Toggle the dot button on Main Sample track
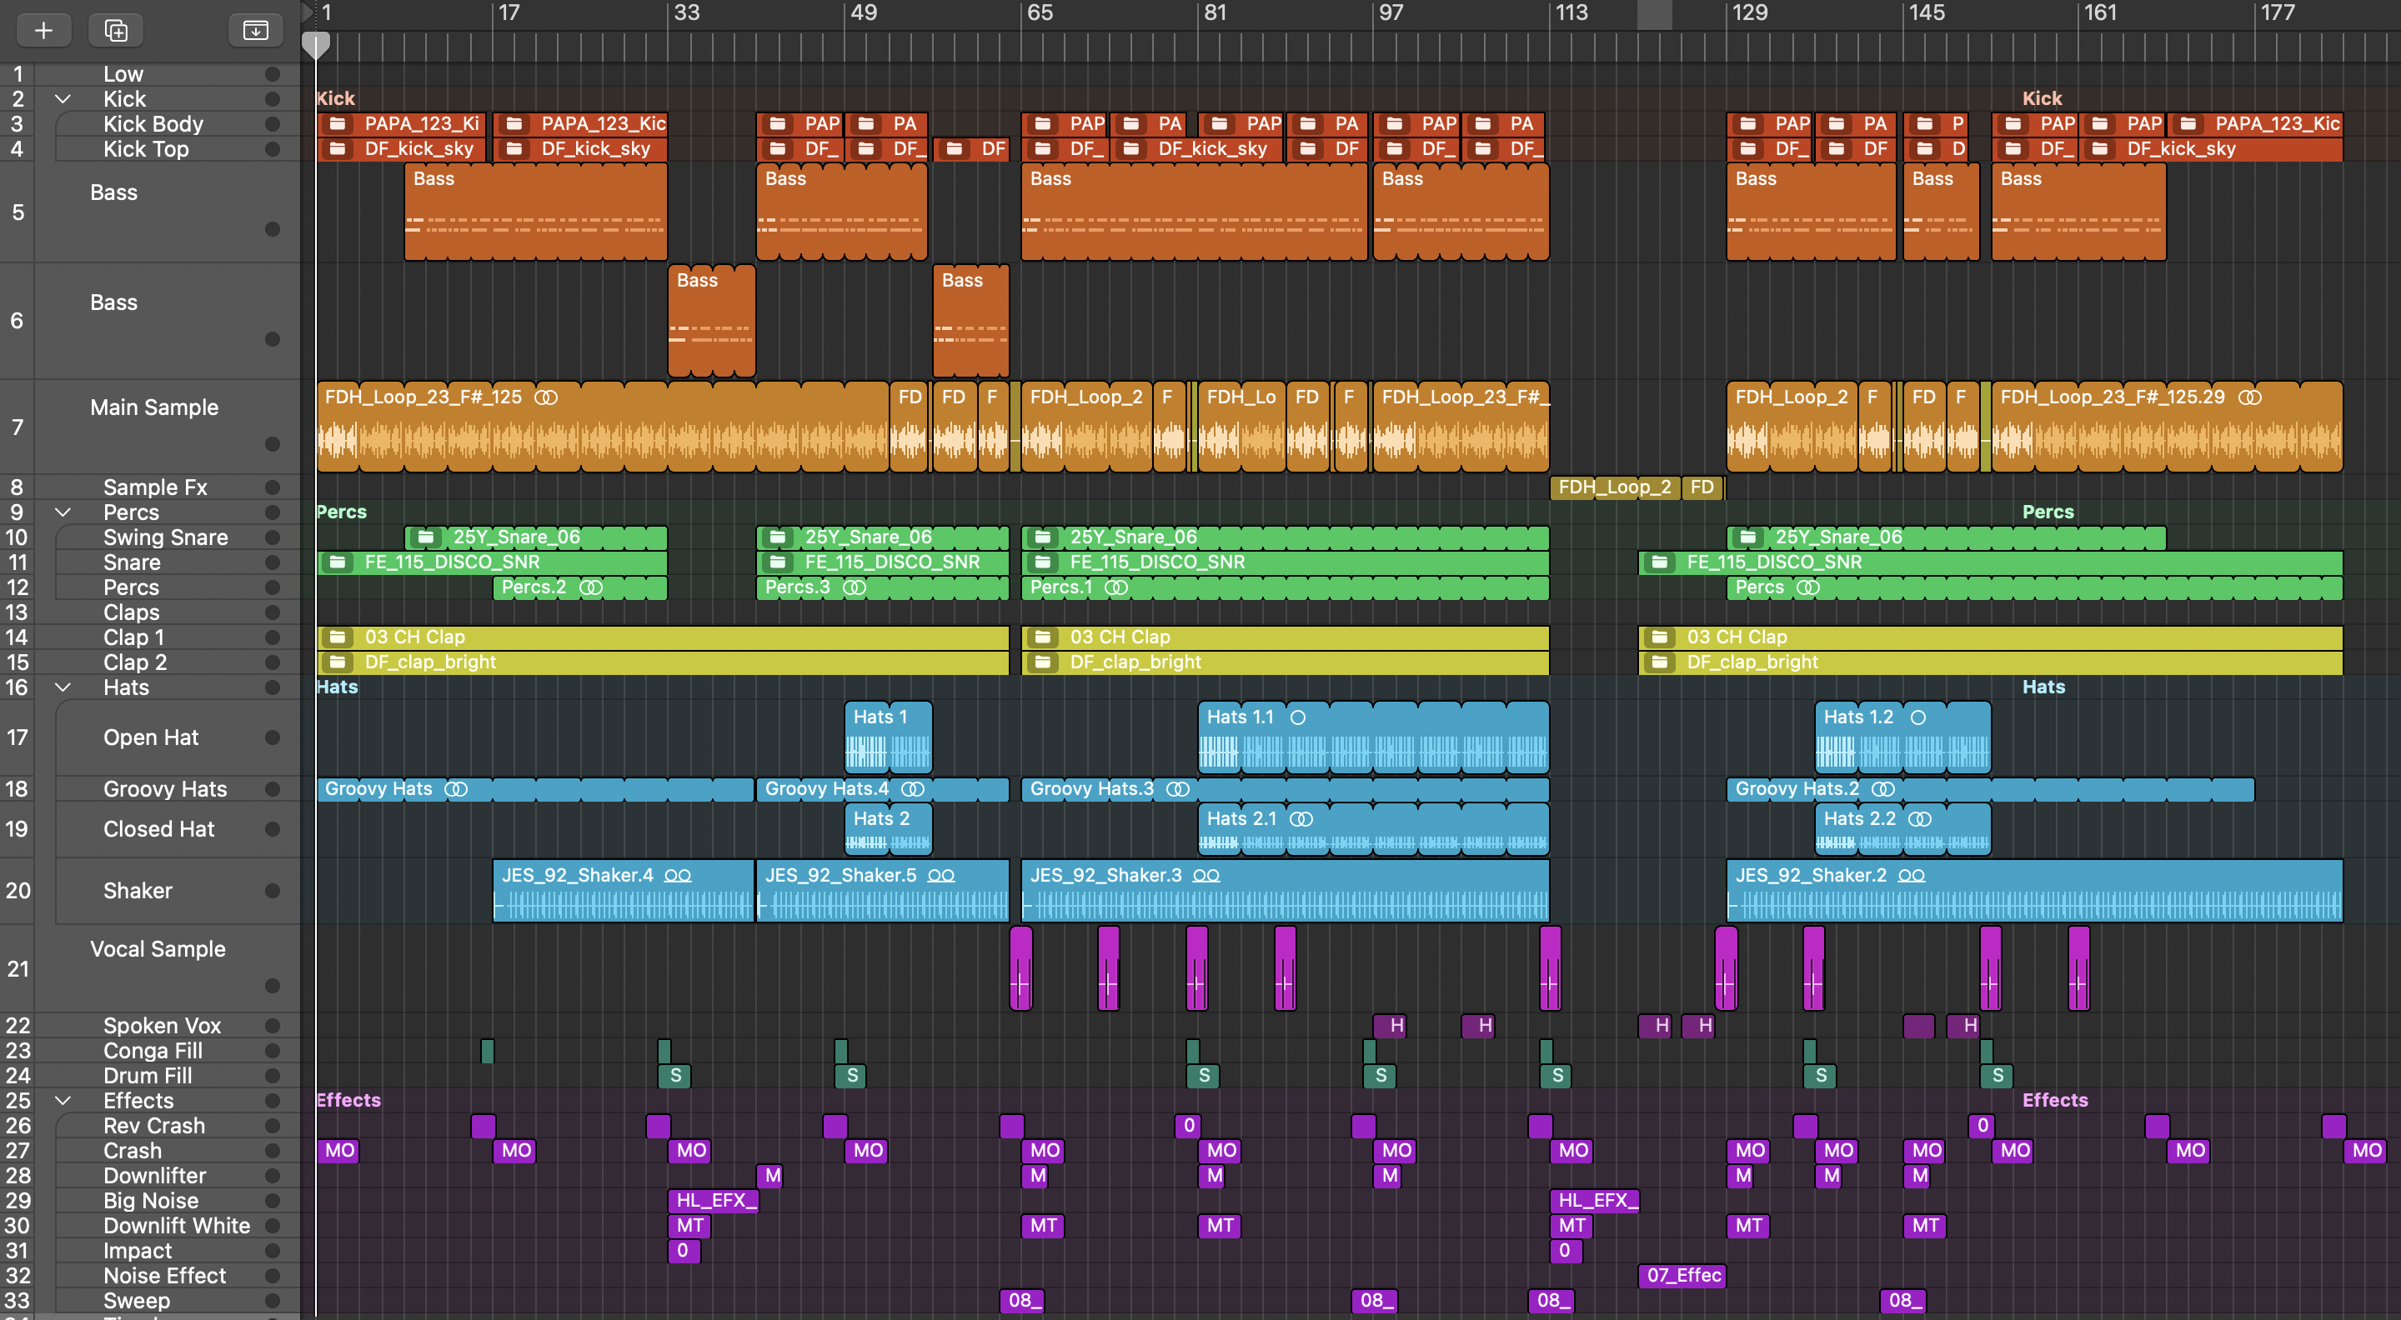 click(272, 443)
